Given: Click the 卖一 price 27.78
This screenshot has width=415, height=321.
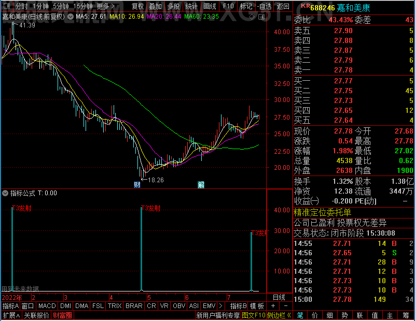Looking at the screenshot, I should point(343,70).
